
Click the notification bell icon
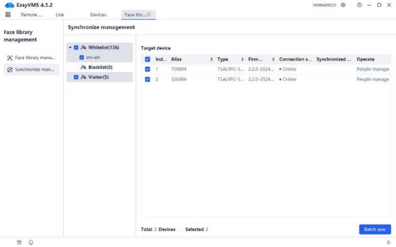pos(31,242)
